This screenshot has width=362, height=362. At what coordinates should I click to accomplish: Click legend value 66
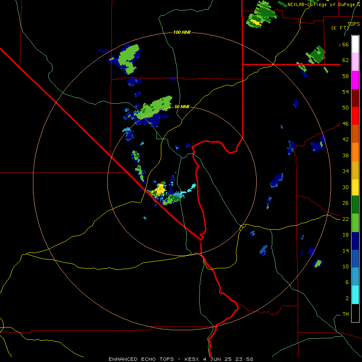(x=346, y=45)
